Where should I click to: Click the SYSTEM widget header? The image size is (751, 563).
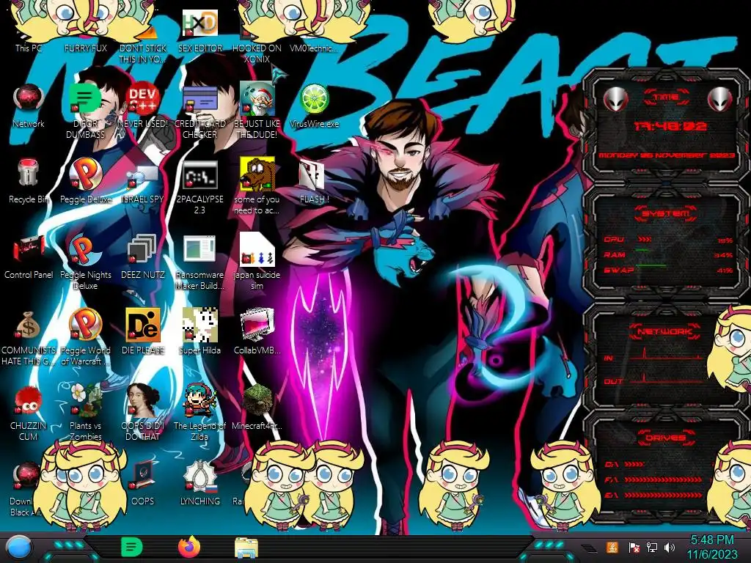666,213
